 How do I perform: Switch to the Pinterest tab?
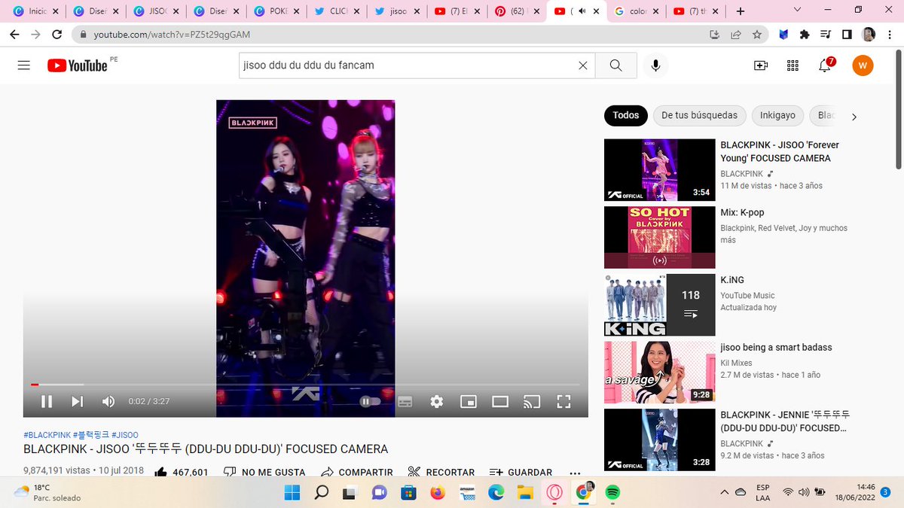point(517,11)
